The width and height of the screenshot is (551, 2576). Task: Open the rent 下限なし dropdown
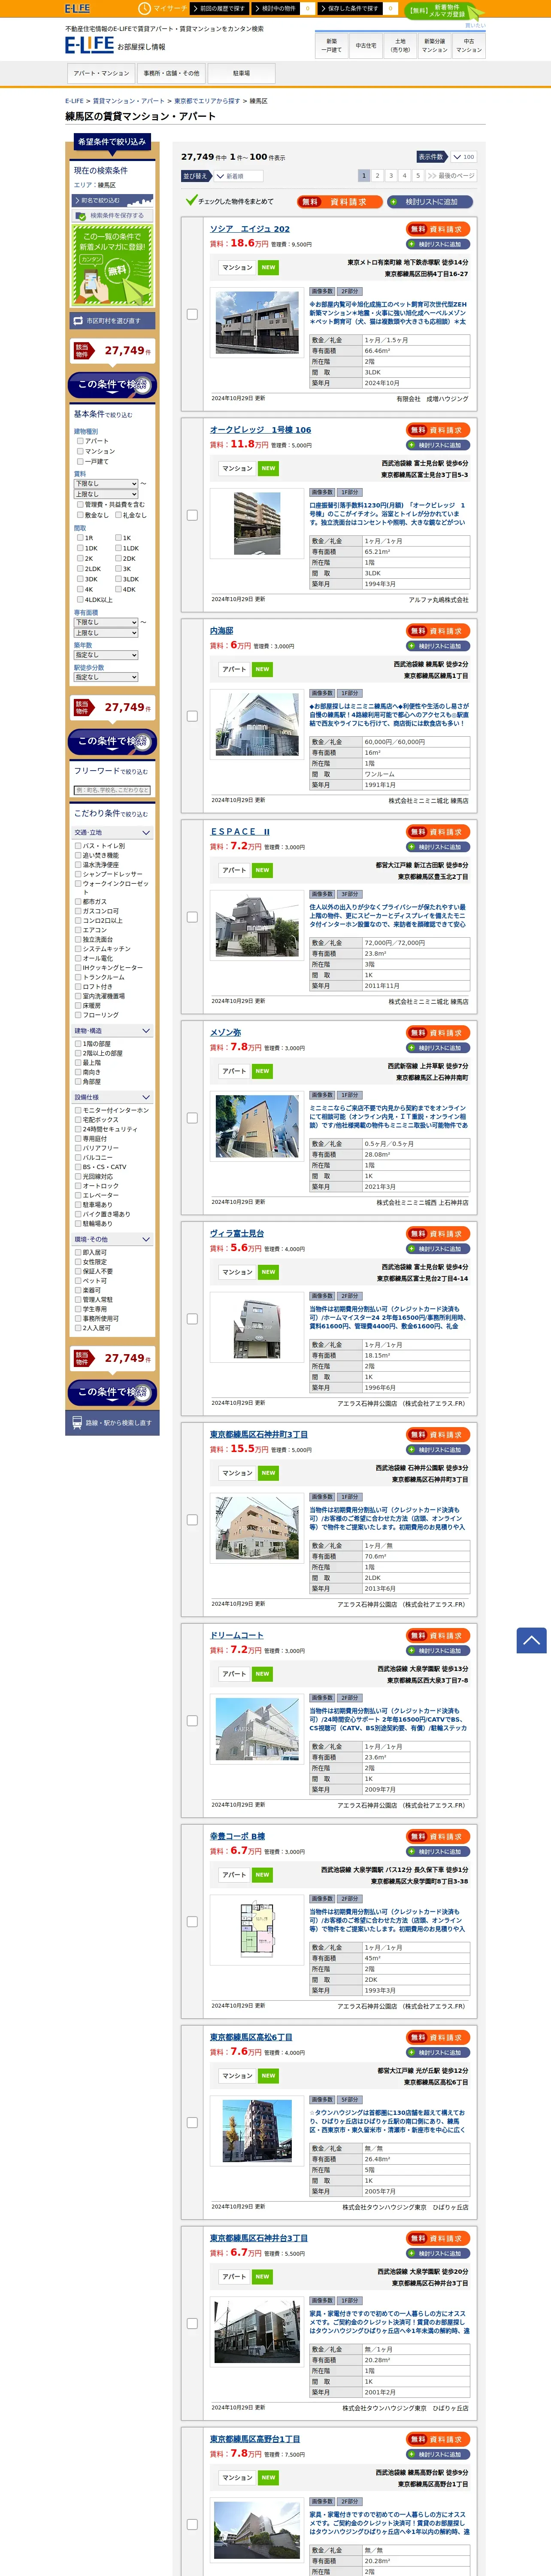tap(106, 483)
